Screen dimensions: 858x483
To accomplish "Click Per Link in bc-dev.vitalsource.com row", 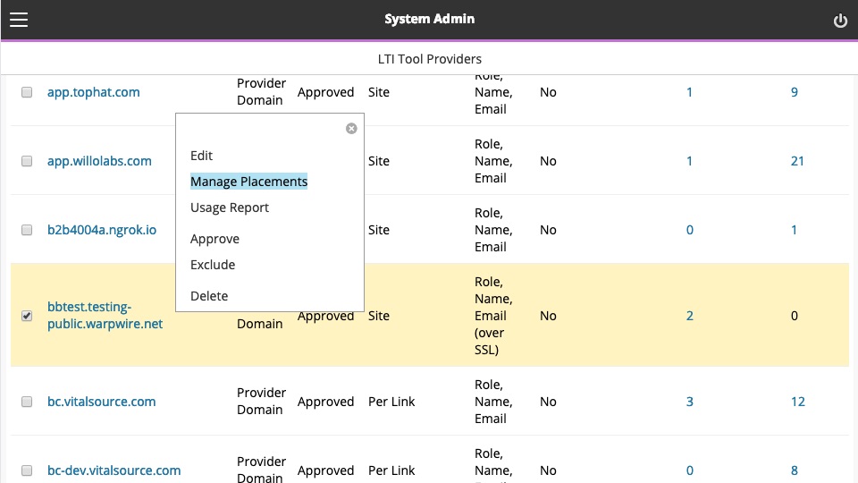I will (391, 470).
